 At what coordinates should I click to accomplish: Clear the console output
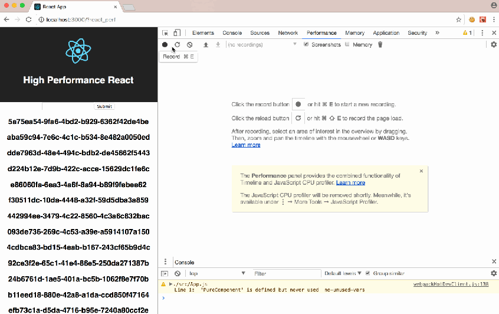pos(177,273)
